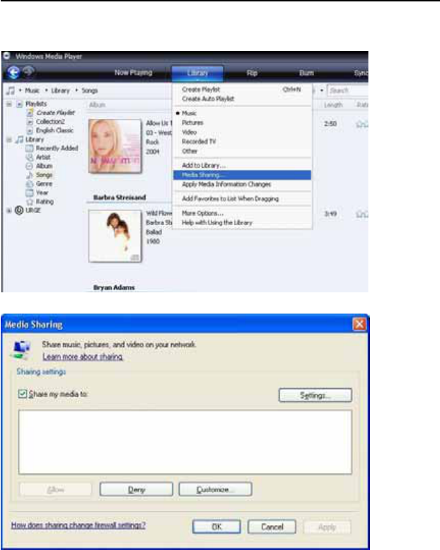Collapse the Playlists tree node
This screenshot has width=440, height=550.
click(9, 104)
